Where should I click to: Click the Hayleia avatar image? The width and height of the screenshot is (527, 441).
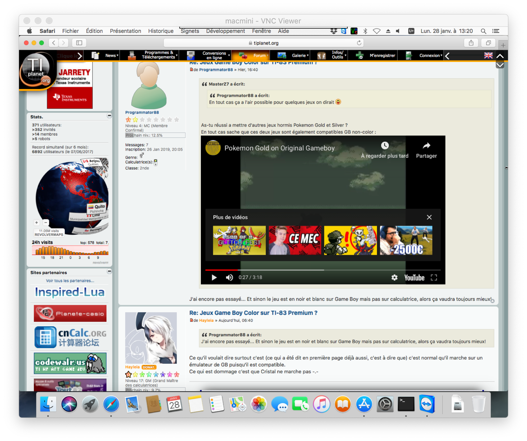(x=151, y=338)
